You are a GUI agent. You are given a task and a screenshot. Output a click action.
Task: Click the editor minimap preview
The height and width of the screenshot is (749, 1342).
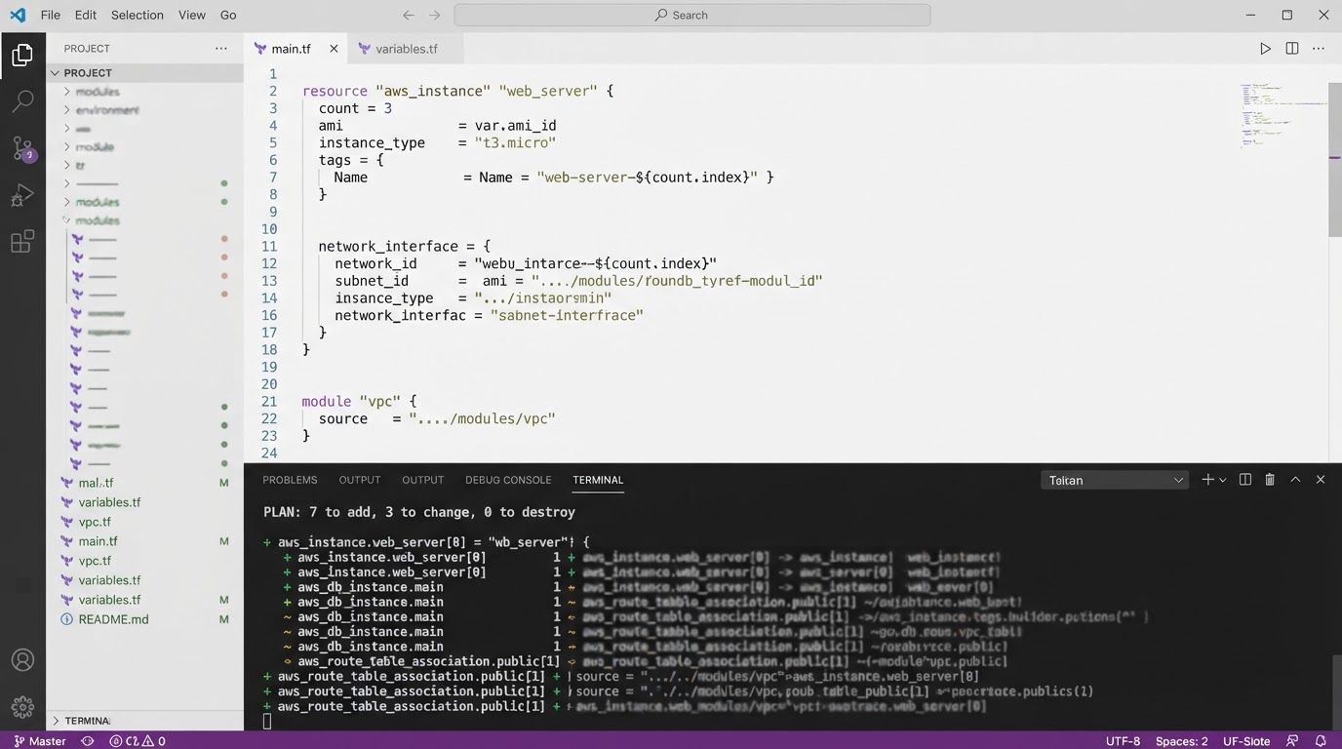pos(1282,115)
